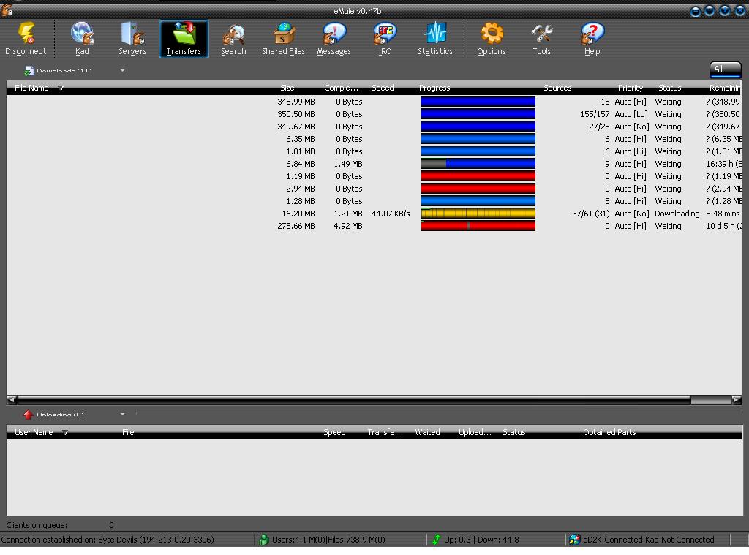
Task: Click the Clients on queue label
Action: (37, 525)
